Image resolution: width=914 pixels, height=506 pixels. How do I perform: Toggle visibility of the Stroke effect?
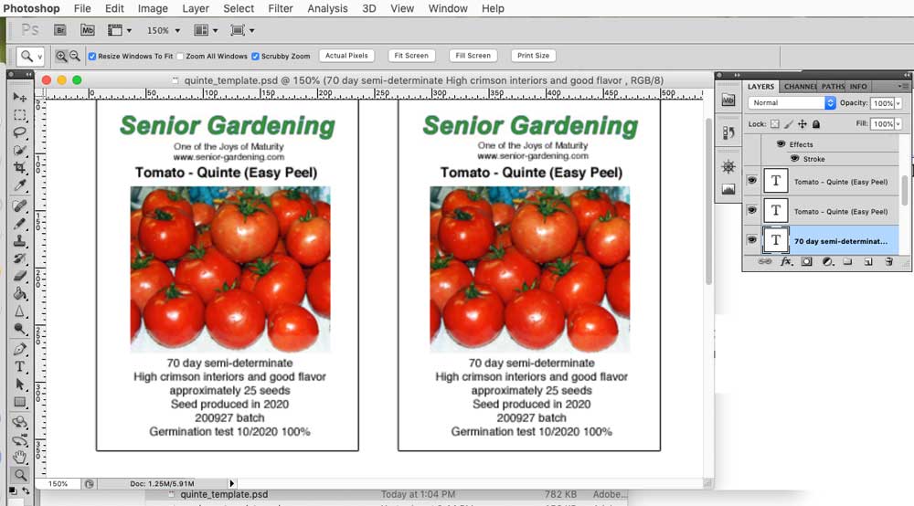(x=794, y=158)
